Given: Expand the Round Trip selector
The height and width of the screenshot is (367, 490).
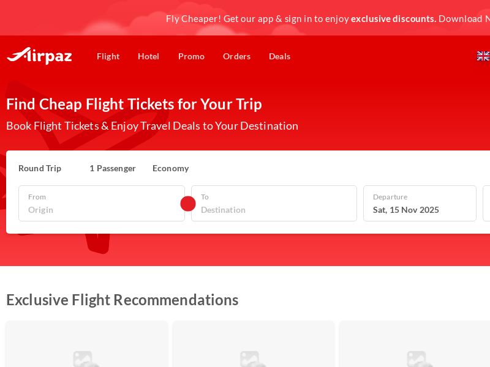Looking at the screenshot, I should [40, 168].
